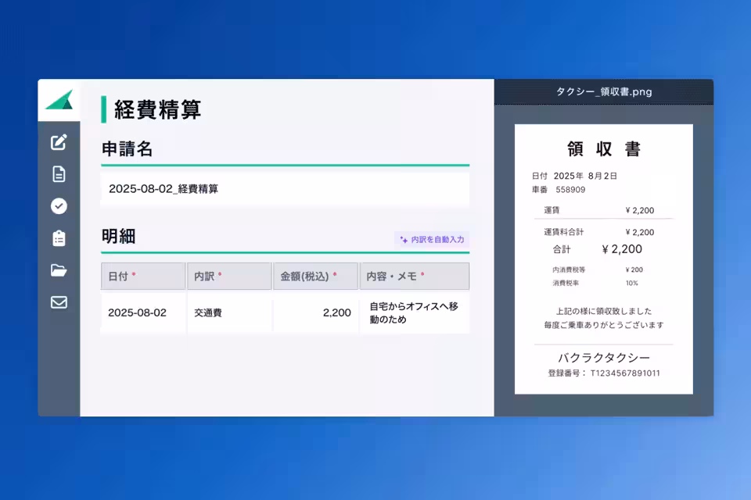Select the green divider under 申請名
Image resolution: width=751 pixels, height=500 pixels.
click(x=284, y=165)
